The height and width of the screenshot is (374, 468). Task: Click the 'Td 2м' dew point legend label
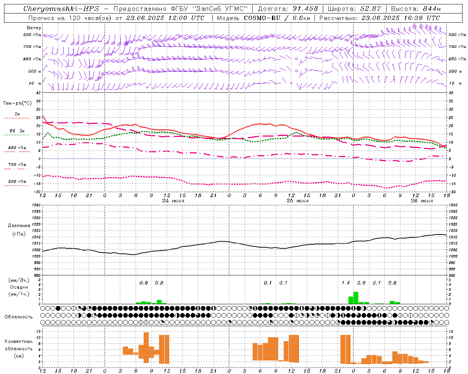pyautogui.click(x=17, y=131)
